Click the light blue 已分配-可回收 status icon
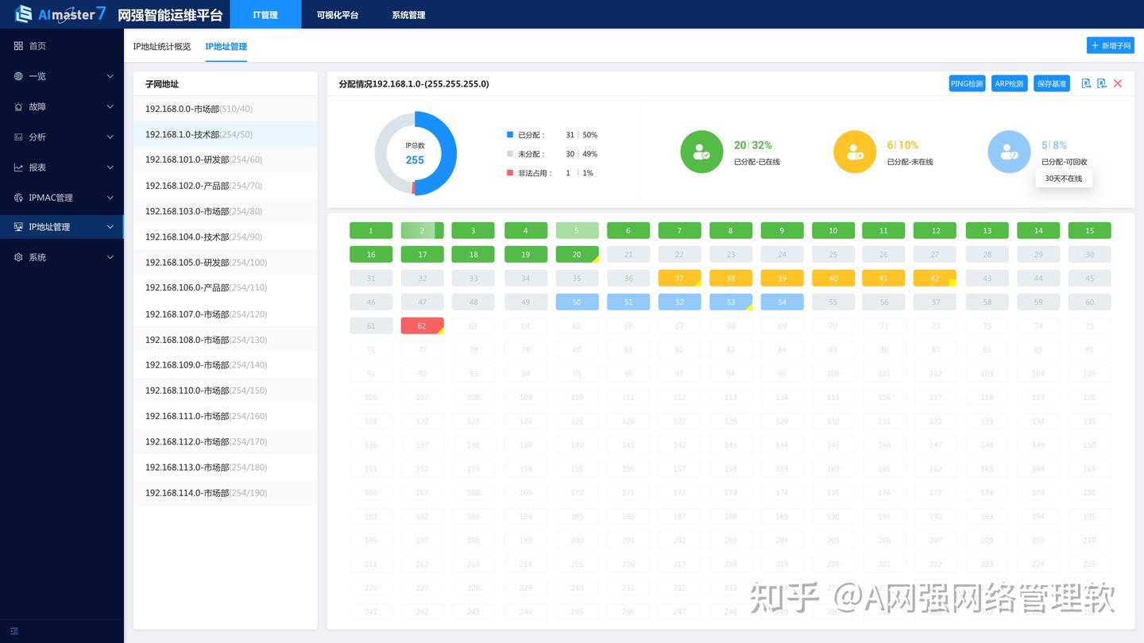Viewport: 1144px width, 643px height. (x=1009, y=152)
